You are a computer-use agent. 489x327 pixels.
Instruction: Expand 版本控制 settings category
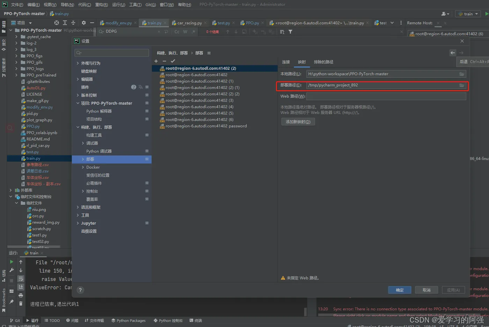point(78,95)
